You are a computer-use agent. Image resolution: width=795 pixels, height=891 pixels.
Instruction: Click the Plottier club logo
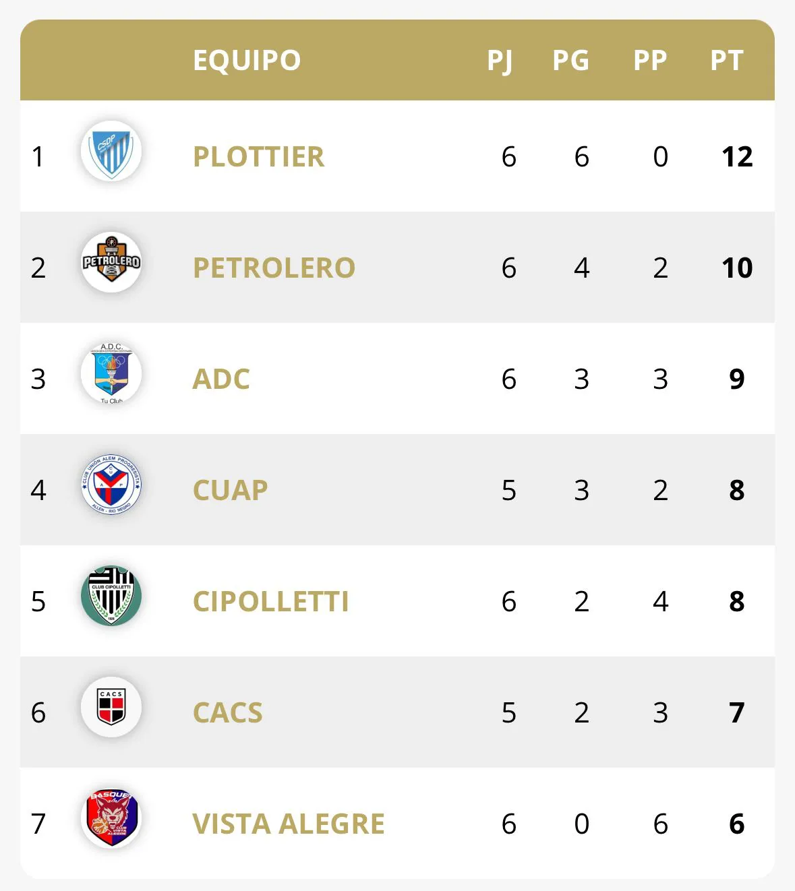(x=111, y=151)
